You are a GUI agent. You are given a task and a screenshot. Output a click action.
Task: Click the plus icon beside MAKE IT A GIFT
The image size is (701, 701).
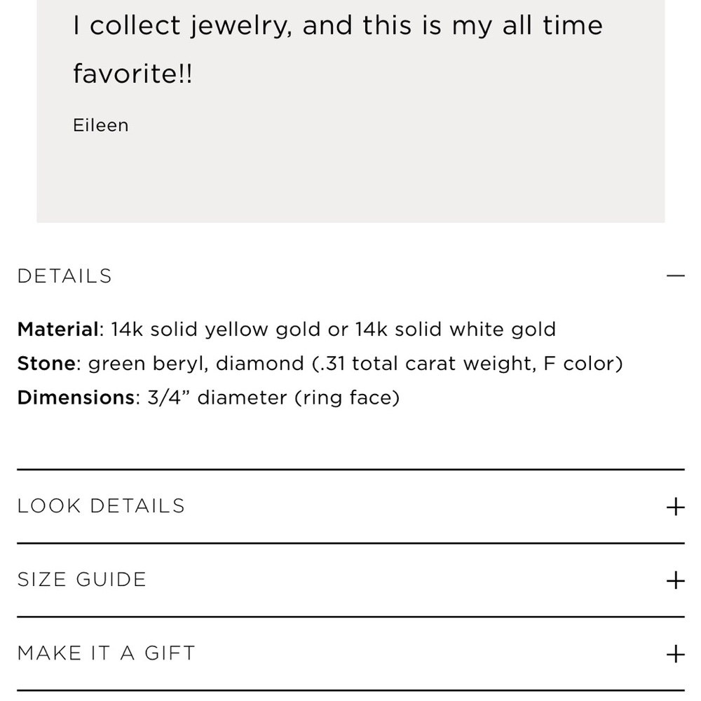click(675, 652)
